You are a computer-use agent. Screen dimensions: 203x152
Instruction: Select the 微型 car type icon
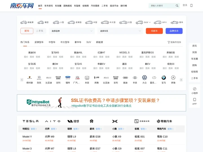pos(41,22)
